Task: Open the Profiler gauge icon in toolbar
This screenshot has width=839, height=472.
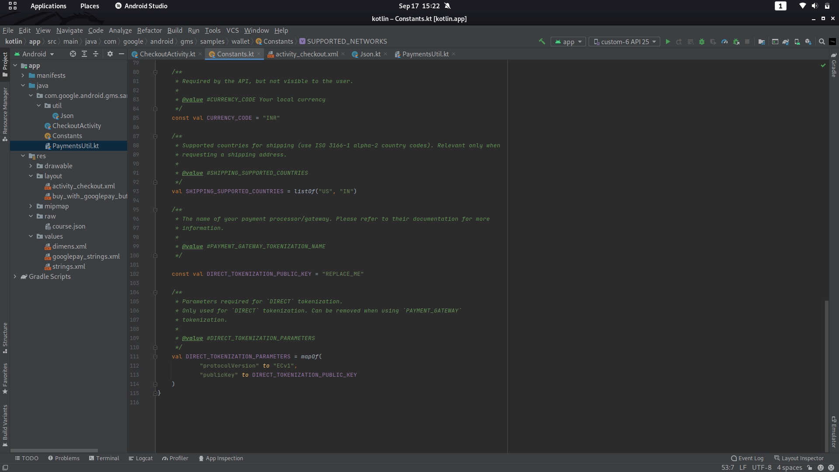Action: (725, 42)
